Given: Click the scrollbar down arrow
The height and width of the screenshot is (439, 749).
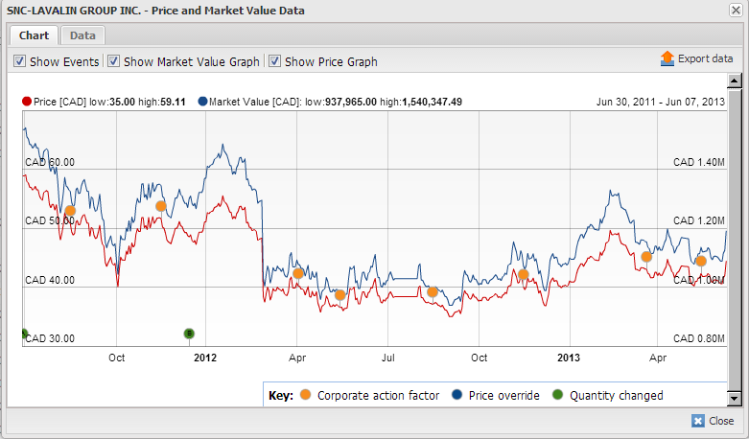Looking at the screenshot, I should pyautogui.click(x=735, y=398).
